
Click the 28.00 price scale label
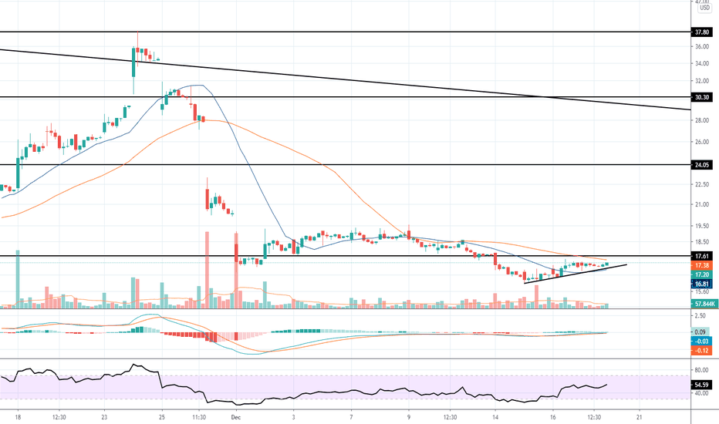click(701, 120)
